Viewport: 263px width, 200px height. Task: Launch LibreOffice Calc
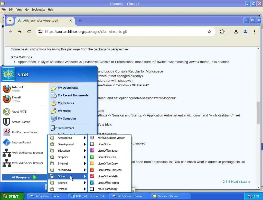click(110, 157)
